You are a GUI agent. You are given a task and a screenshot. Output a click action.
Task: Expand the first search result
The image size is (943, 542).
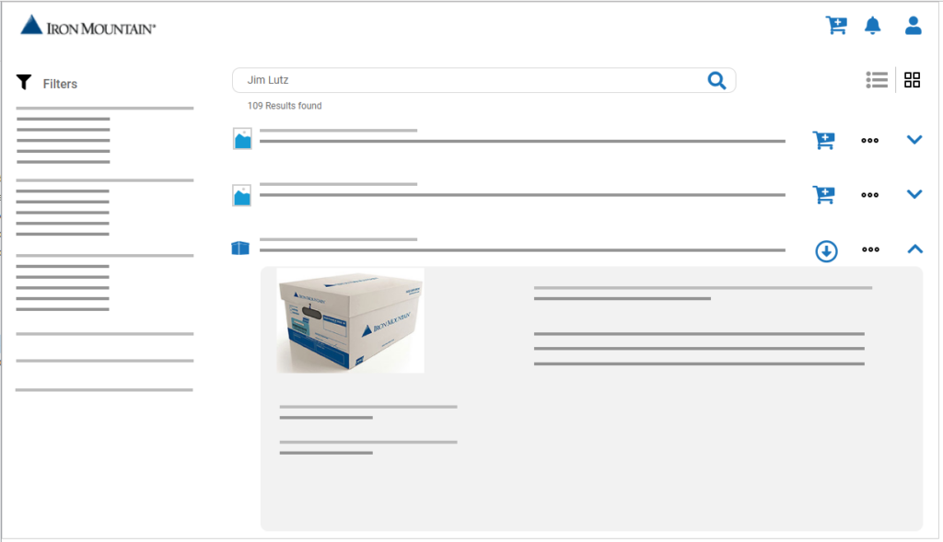point(914,140)
